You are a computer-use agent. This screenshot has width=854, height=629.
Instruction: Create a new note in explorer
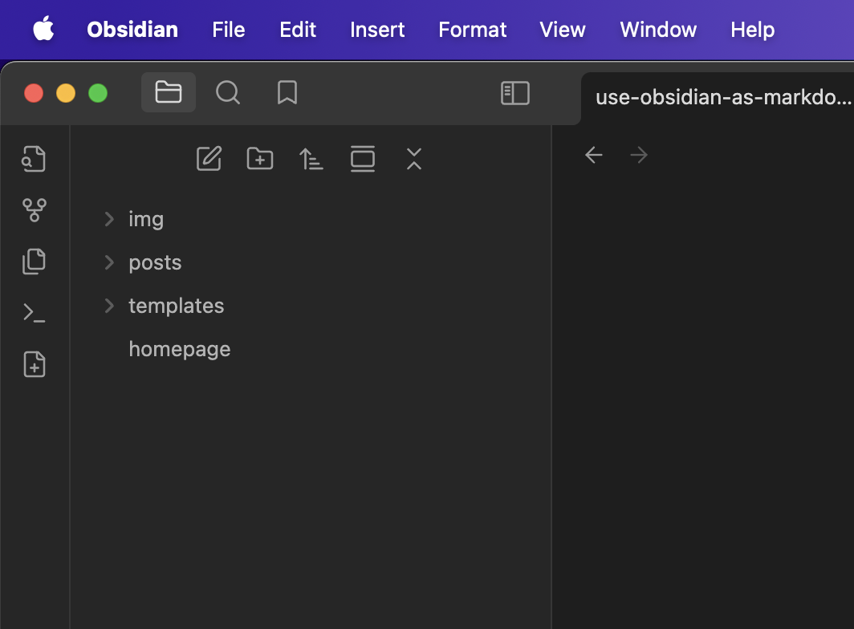coord(209,159)
